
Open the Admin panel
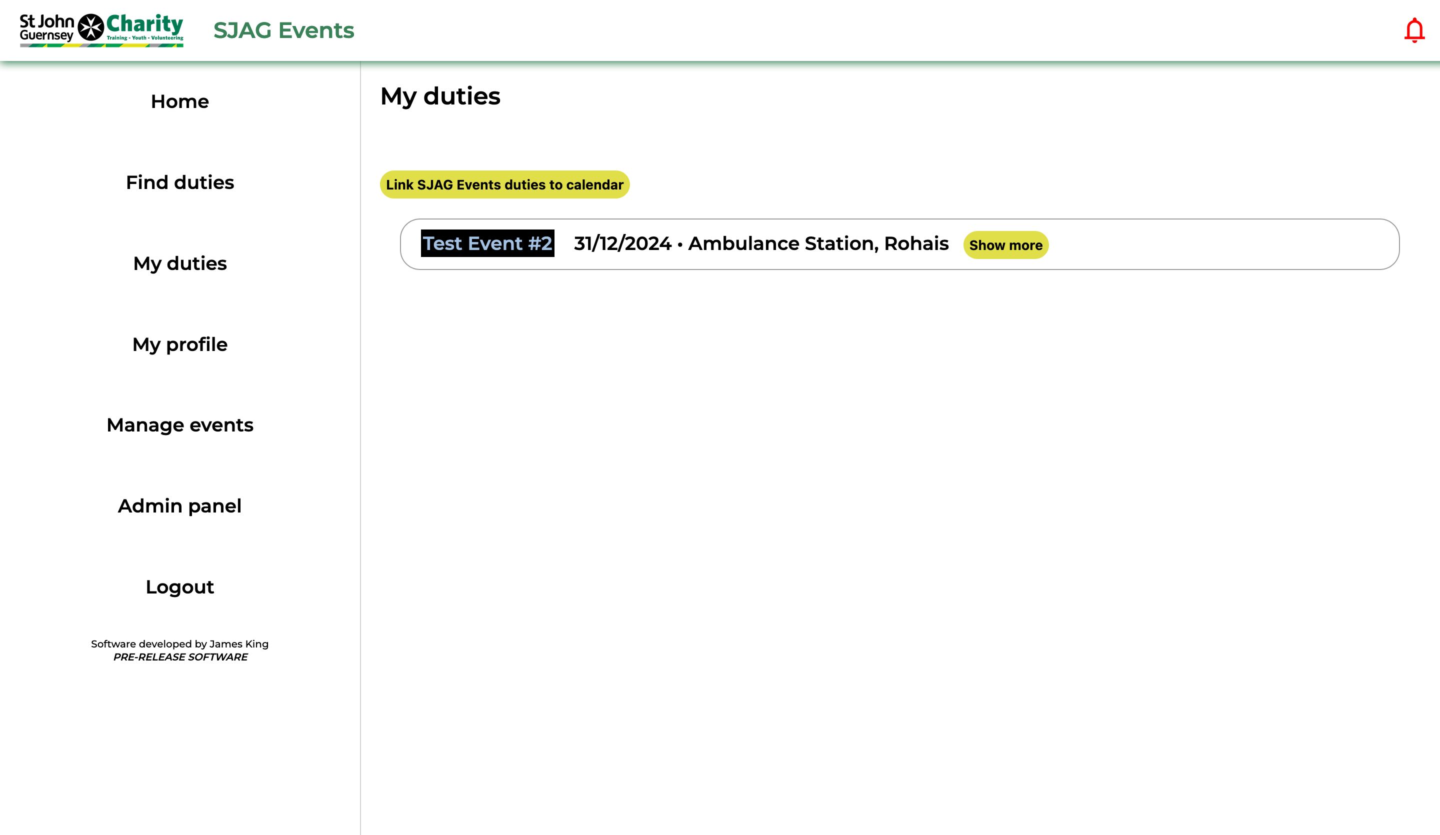tap(179, 506)
